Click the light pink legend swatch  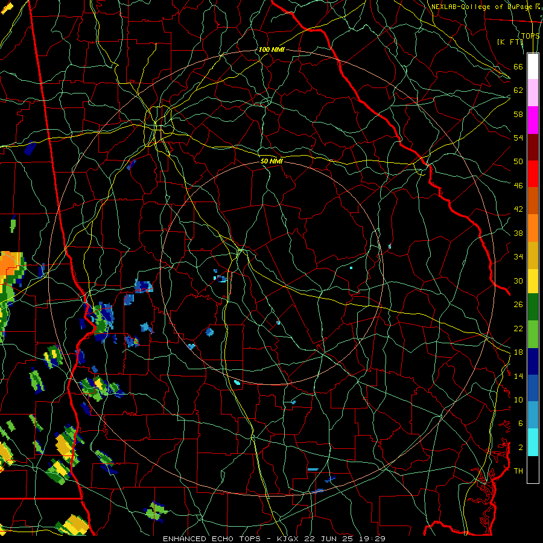click(533, 93)
